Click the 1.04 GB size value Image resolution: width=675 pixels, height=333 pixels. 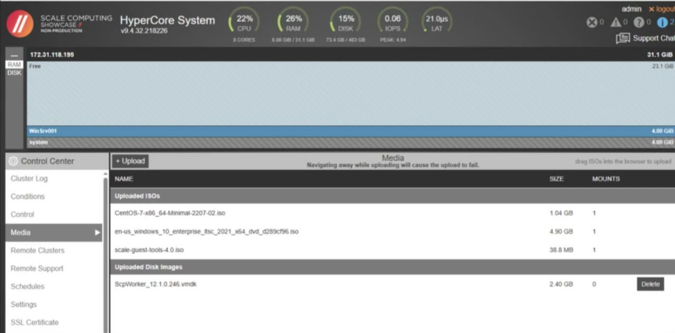pos(561,213)
